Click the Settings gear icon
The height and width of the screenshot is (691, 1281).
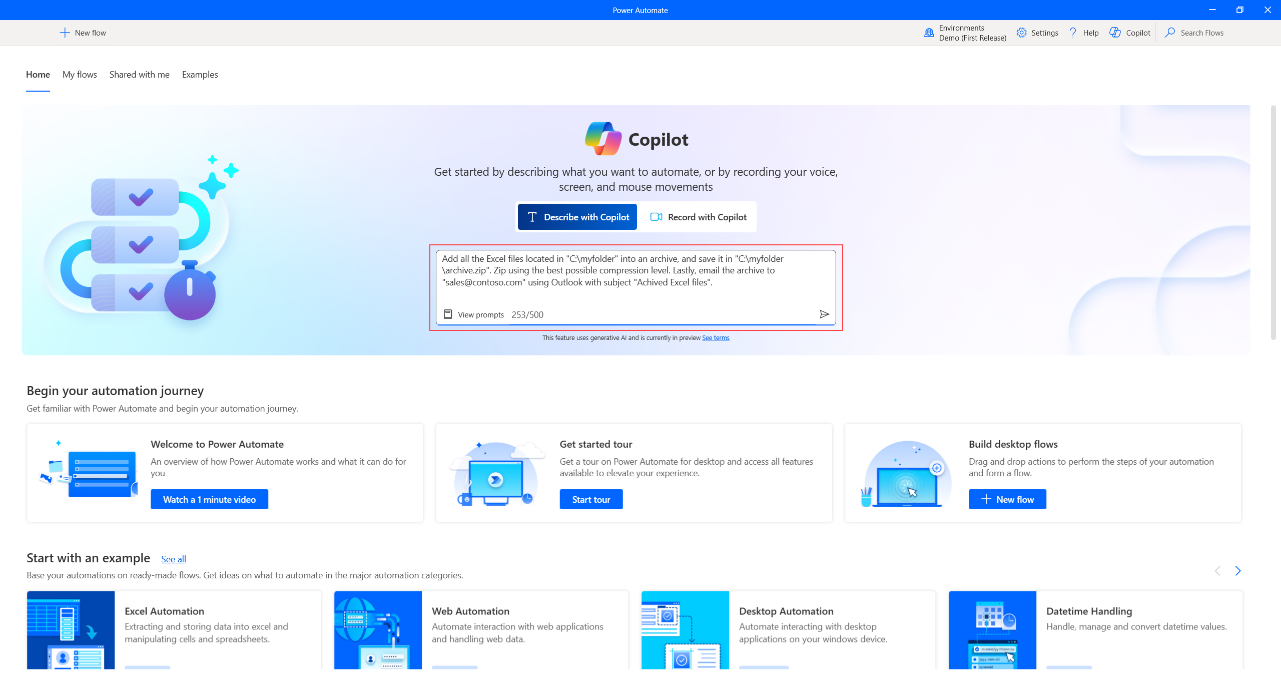click(1020, 33)
